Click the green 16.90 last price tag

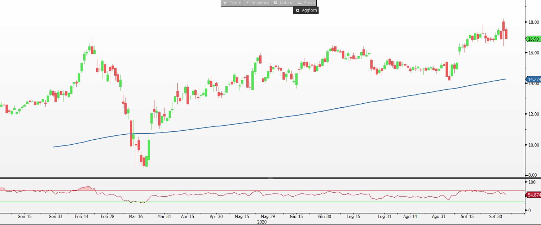pos(533,39)
